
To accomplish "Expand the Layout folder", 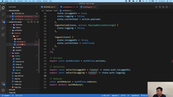I will pyautogui.click(x=11, y=27).
